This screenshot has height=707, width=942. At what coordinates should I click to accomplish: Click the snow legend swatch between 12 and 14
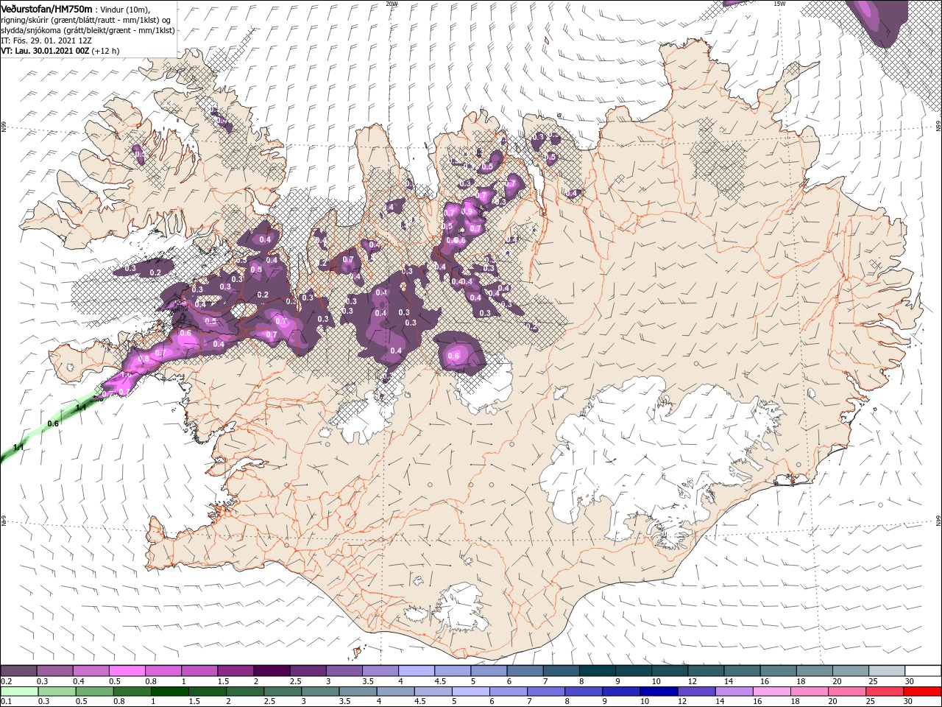[705, 671]
